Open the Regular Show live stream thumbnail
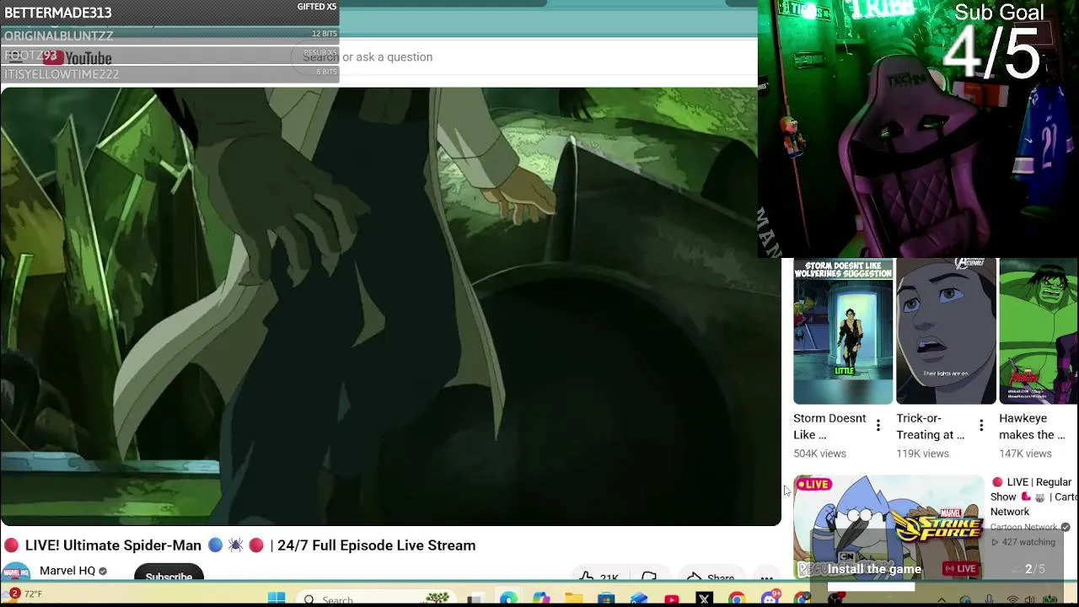1079x607 pixels. coord(888,527)
